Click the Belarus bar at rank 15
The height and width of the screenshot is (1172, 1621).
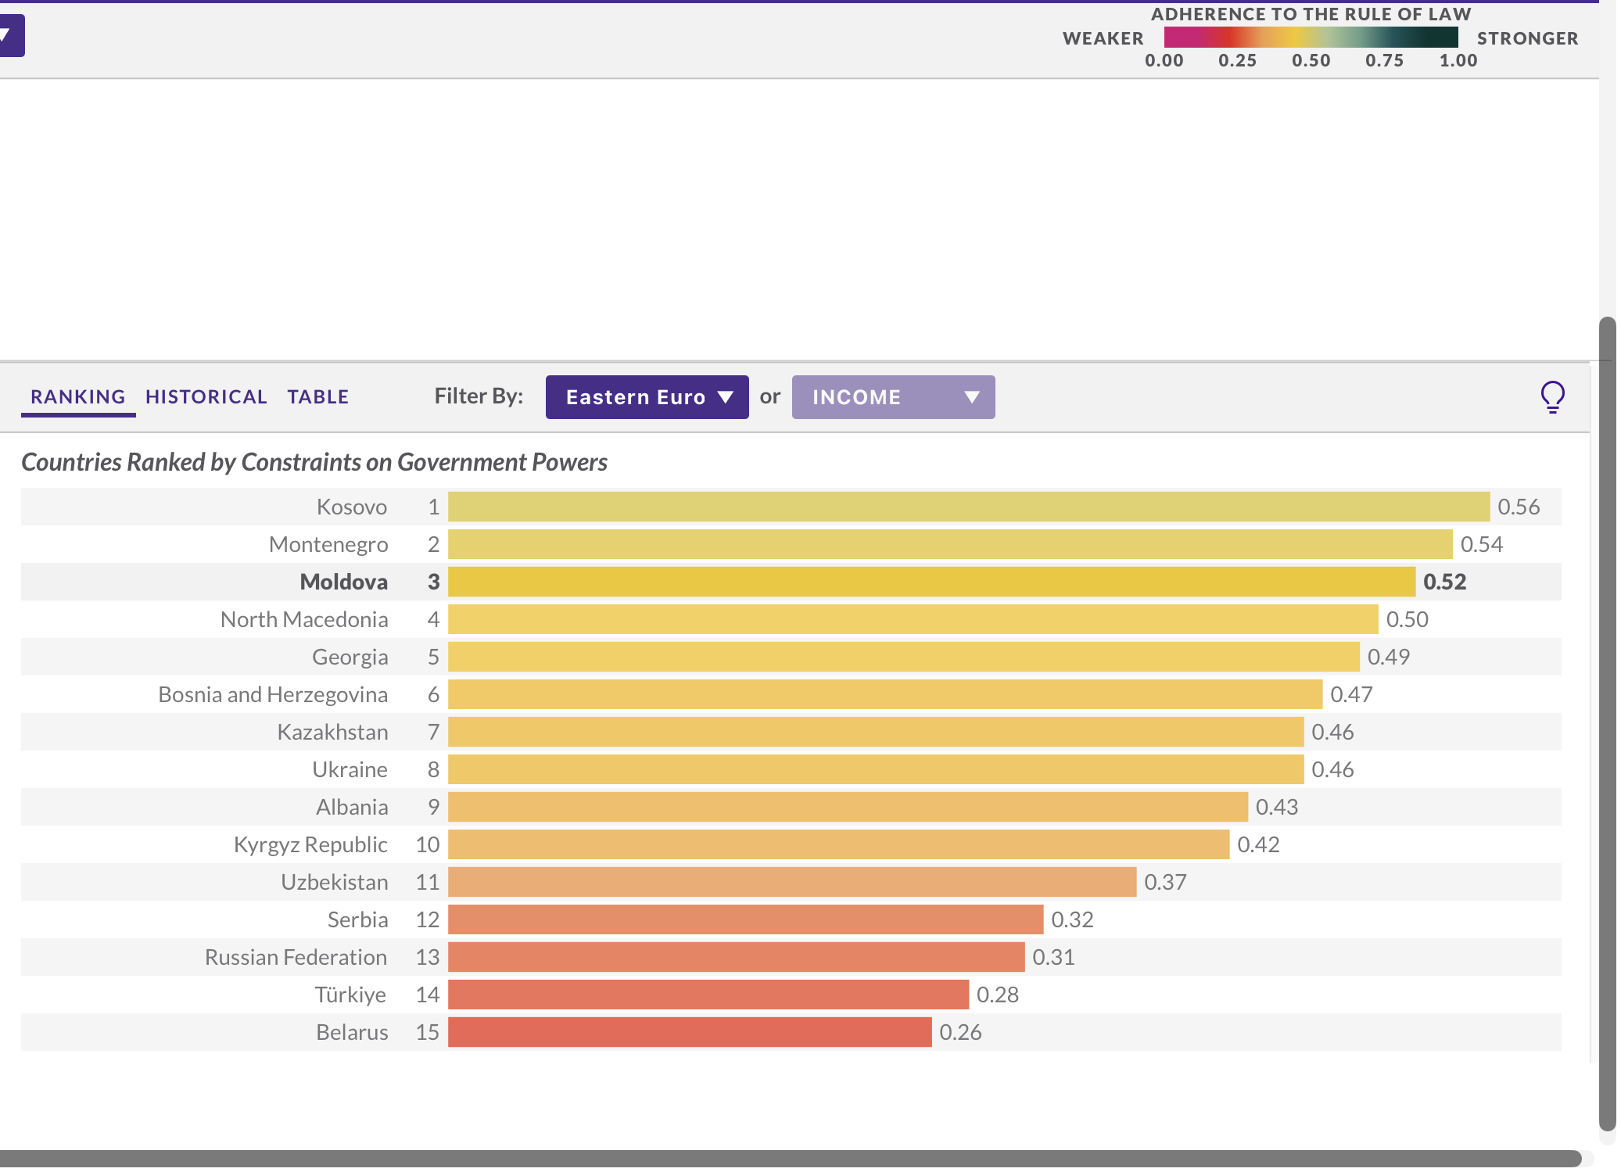689,1032
